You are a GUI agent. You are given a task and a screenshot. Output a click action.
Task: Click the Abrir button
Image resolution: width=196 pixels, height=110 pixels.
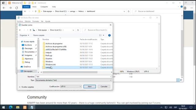pos(90,86)
